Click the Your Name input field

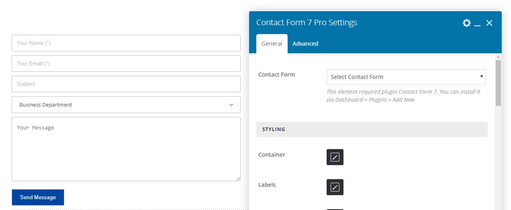tap(126, 43)
